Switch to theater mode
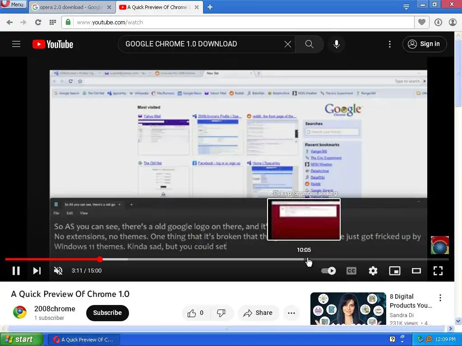This screenshot has width=462, height=346. pos(416,271)
